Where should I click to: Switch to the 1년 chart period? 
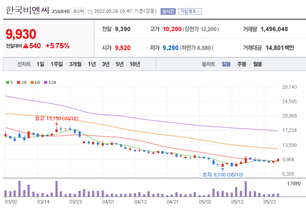[92, 64]
